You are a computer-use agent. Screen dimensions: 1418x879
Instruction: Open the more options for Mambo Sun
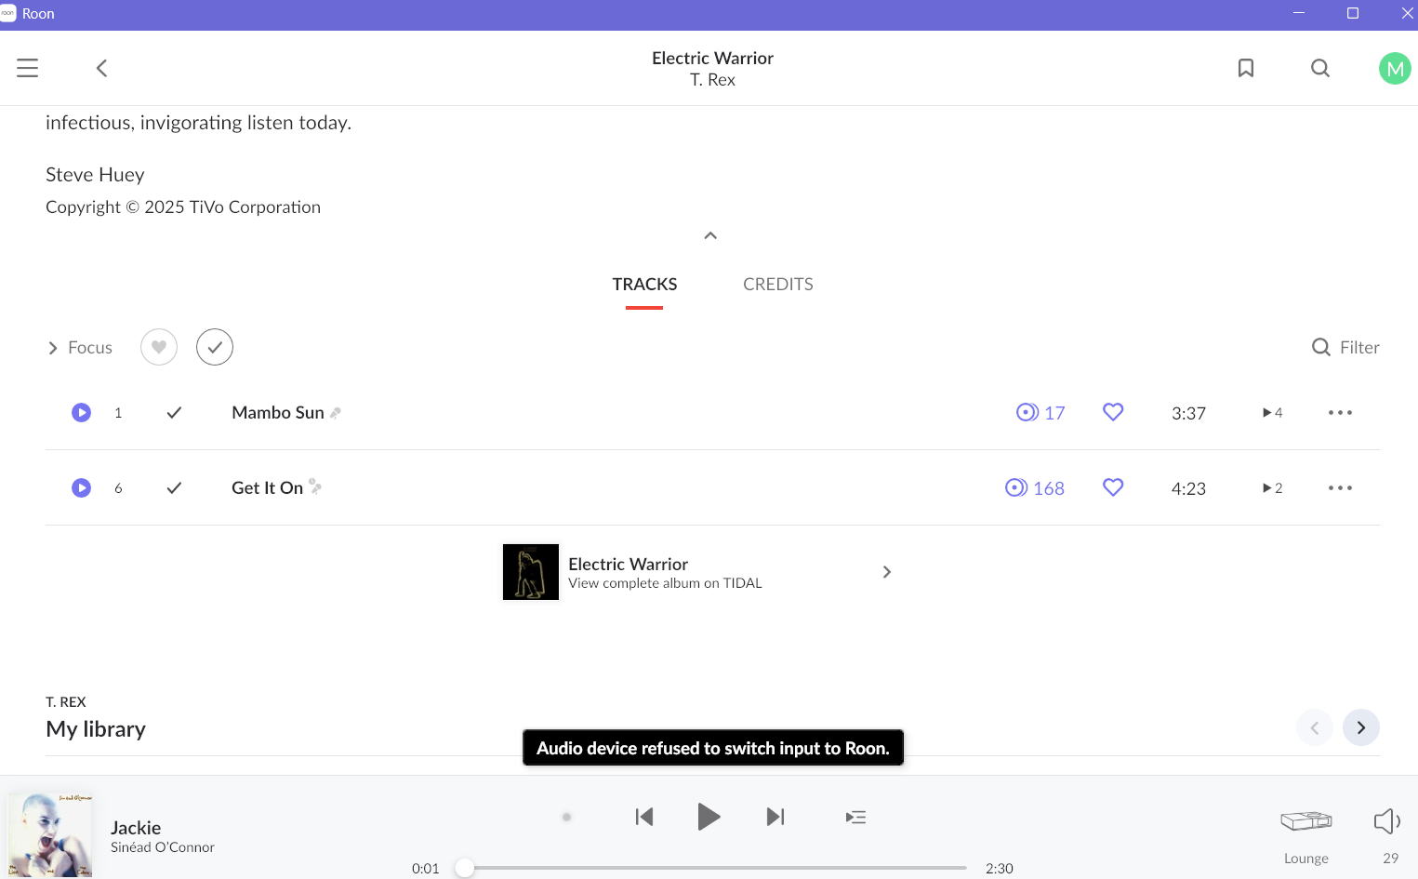pos(1340,412)
